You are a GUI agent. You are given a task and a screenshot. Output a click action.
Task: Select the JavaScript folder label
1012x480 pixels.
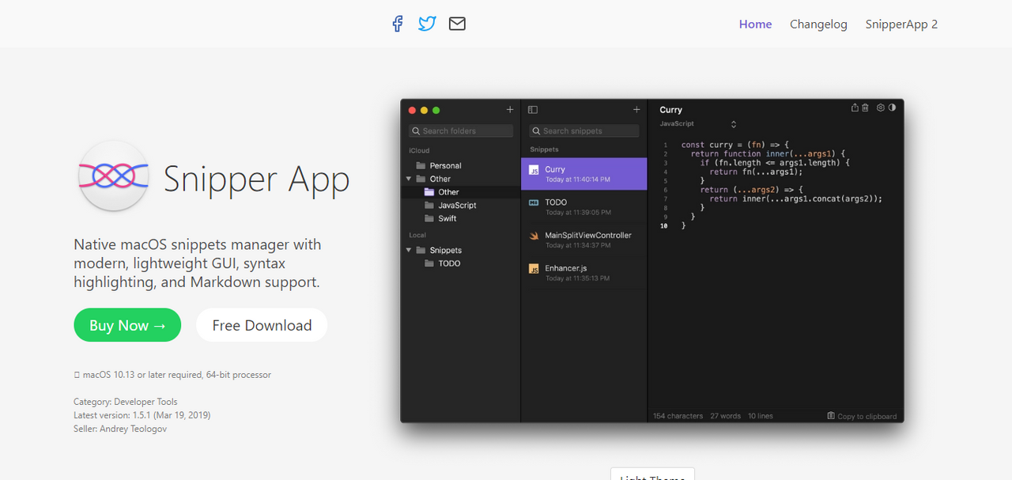tap(457, 205)
